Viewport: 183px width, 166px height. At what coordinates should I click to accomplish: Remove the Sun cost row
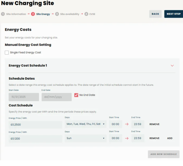pos(154,138)
